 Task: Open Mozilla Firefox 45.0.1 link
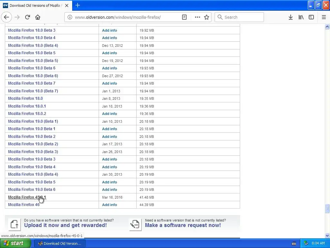coord(27,197)
